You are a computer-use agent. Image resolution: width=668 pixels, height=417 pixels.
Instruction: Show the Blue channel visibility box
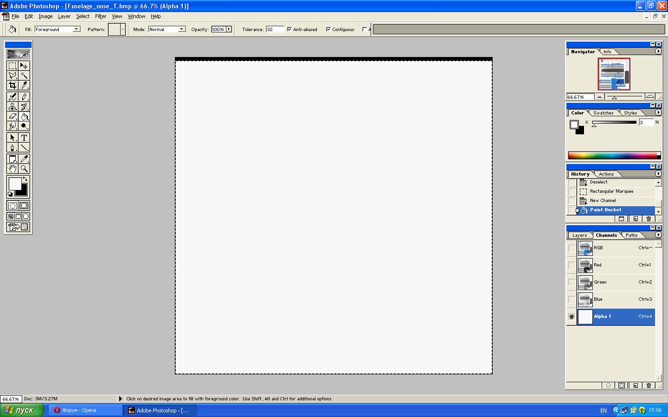(x=572, y=300)
